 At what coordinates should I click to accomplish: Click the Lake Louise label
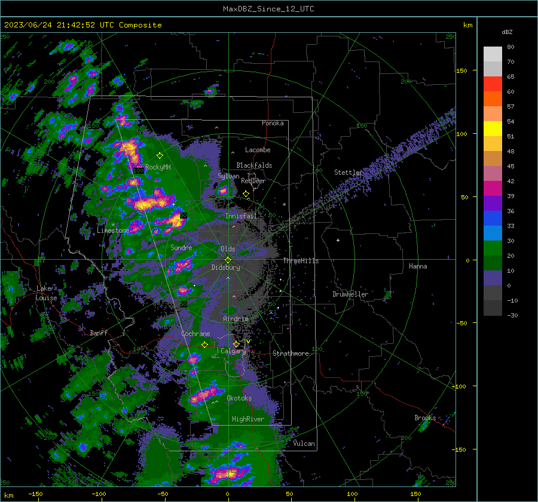[x=46, y=293]
